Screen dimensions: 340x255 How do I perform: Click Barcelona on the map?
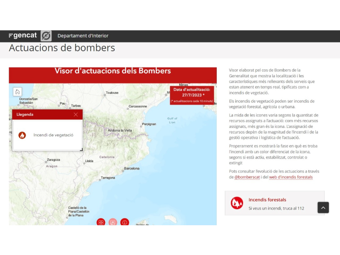pyautogui.click(x=131, y=169)
